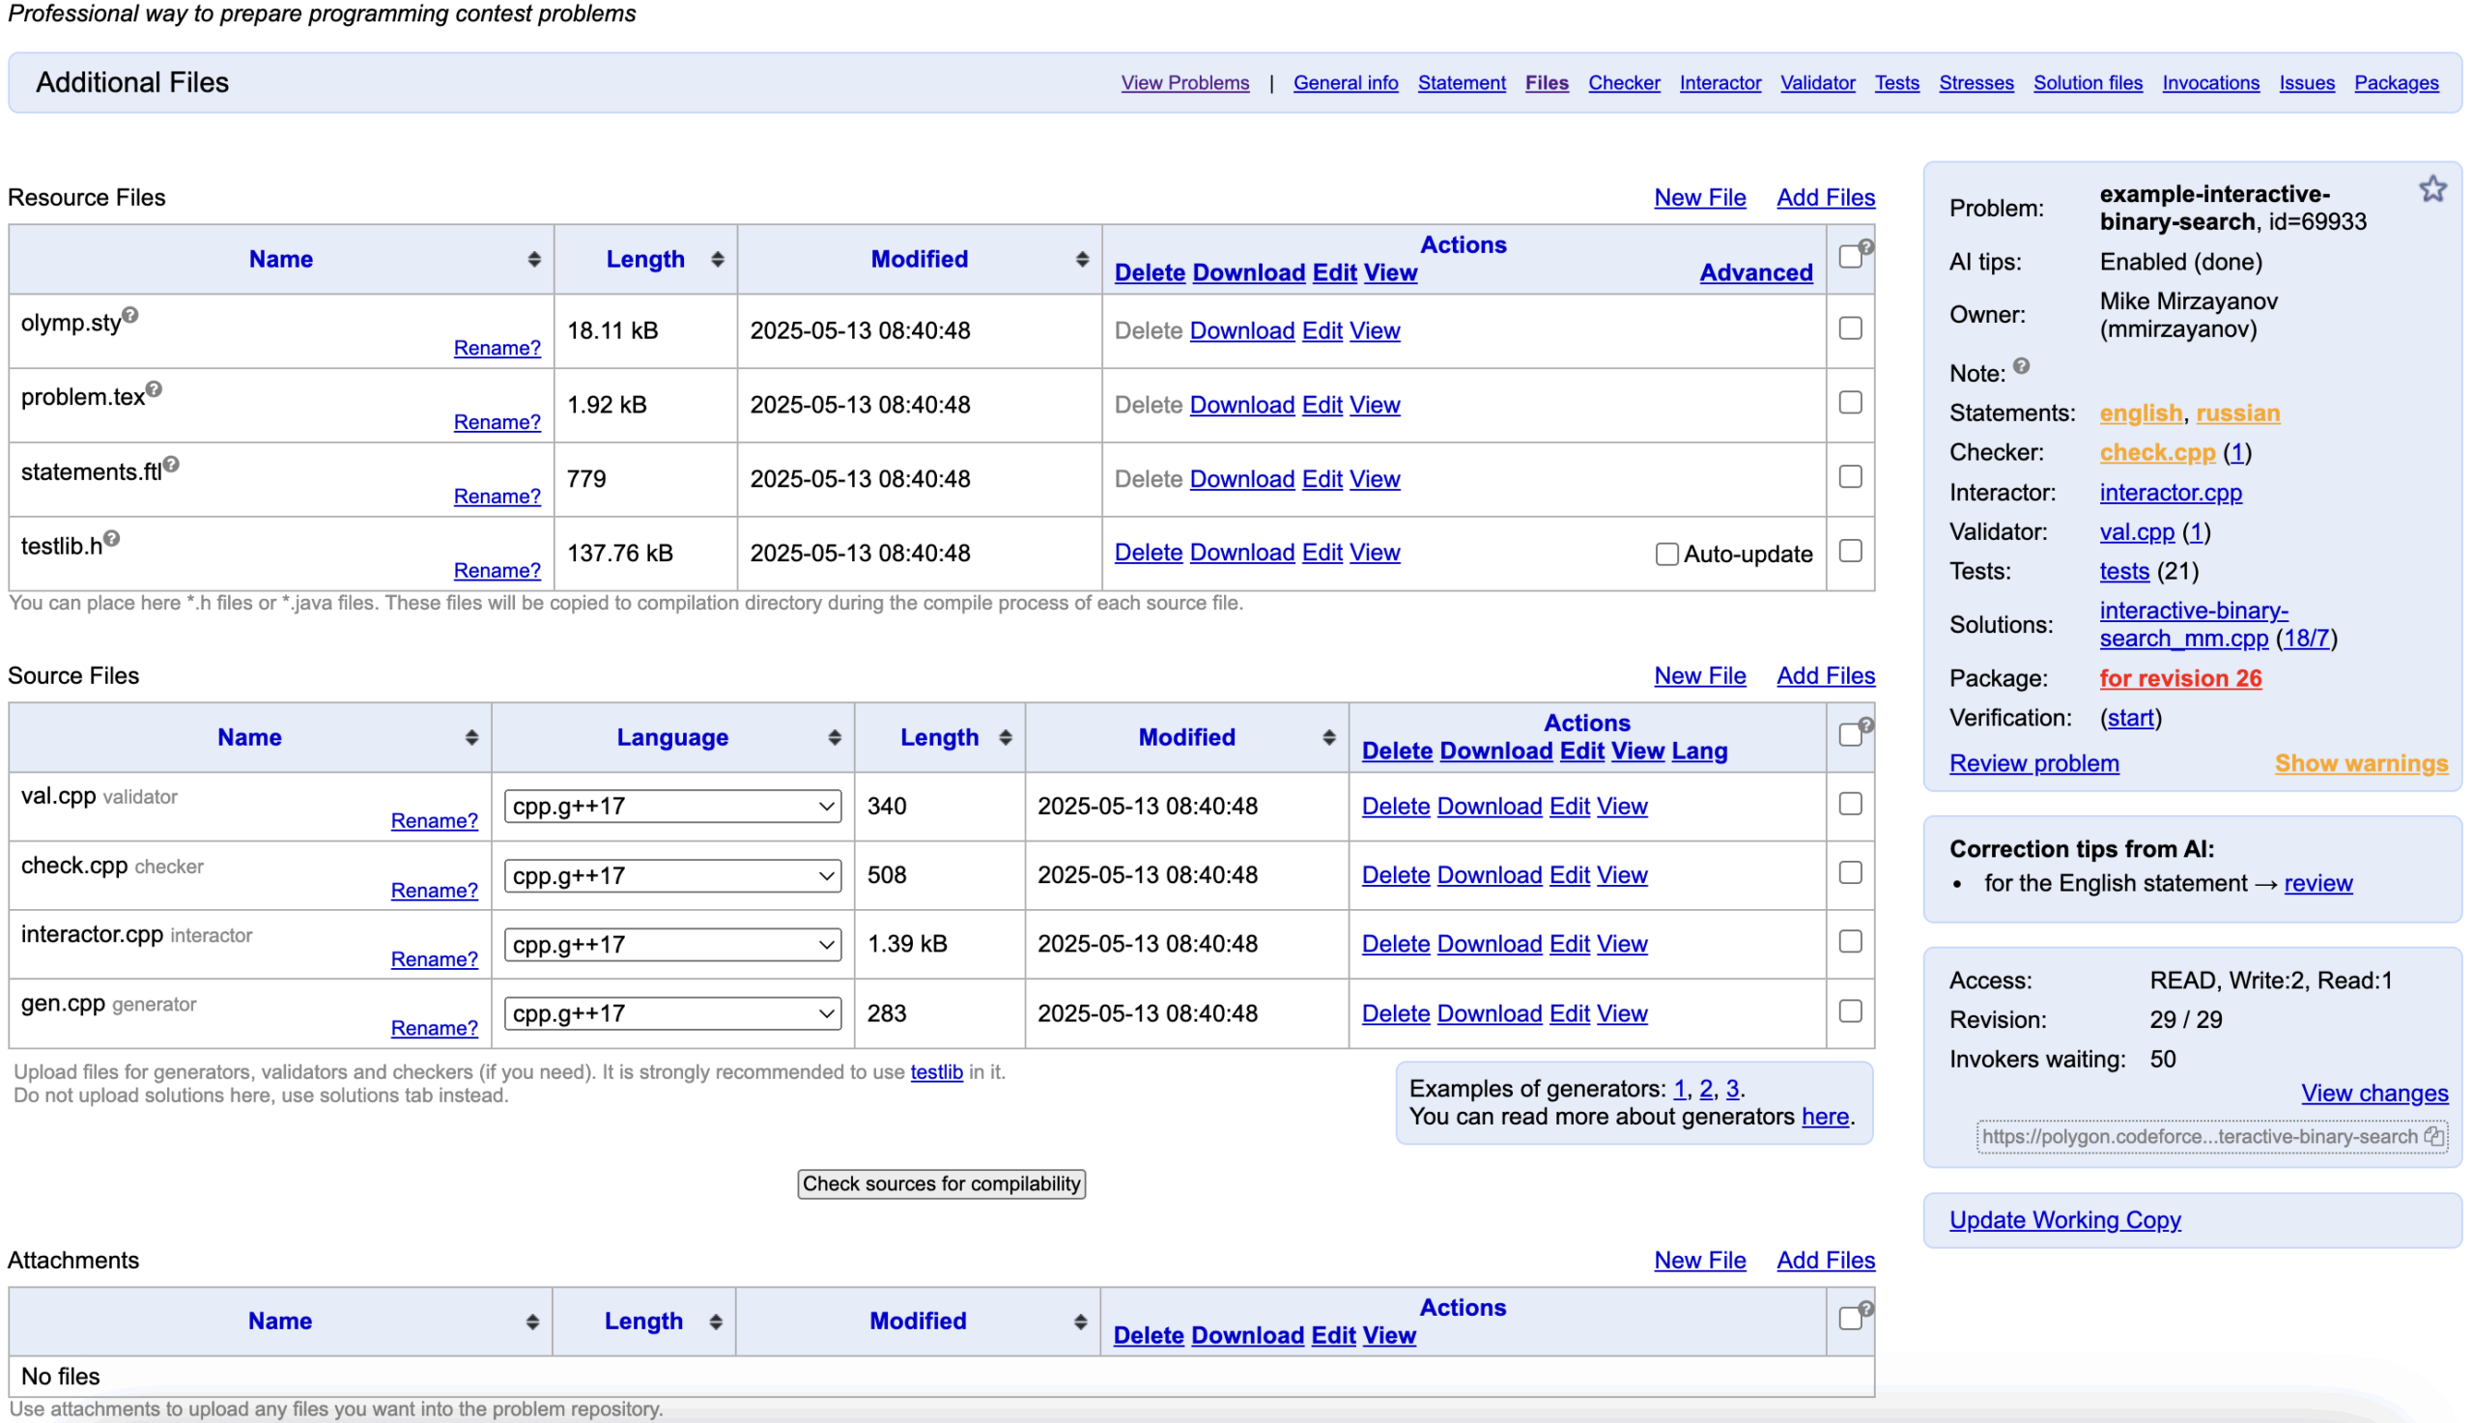This screenshot has height=1423, width=2473.
Task: Rename the olymp.sty file
Action: (x=497, y=348)
